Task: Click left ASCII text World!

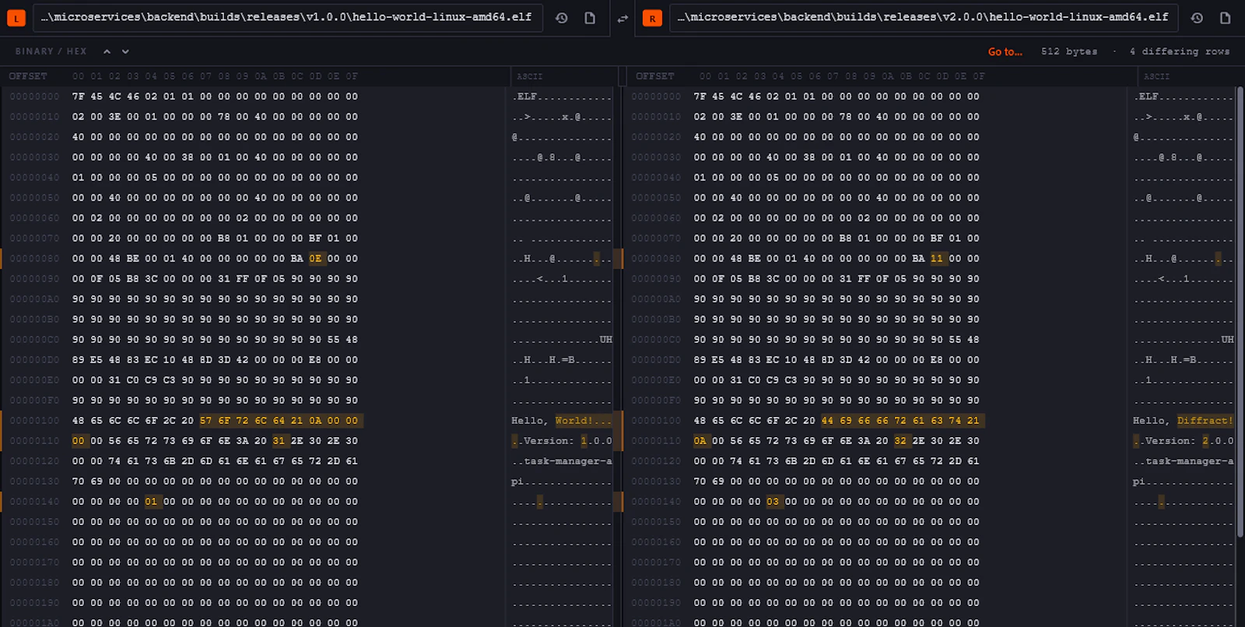Action: coord(573,421)
